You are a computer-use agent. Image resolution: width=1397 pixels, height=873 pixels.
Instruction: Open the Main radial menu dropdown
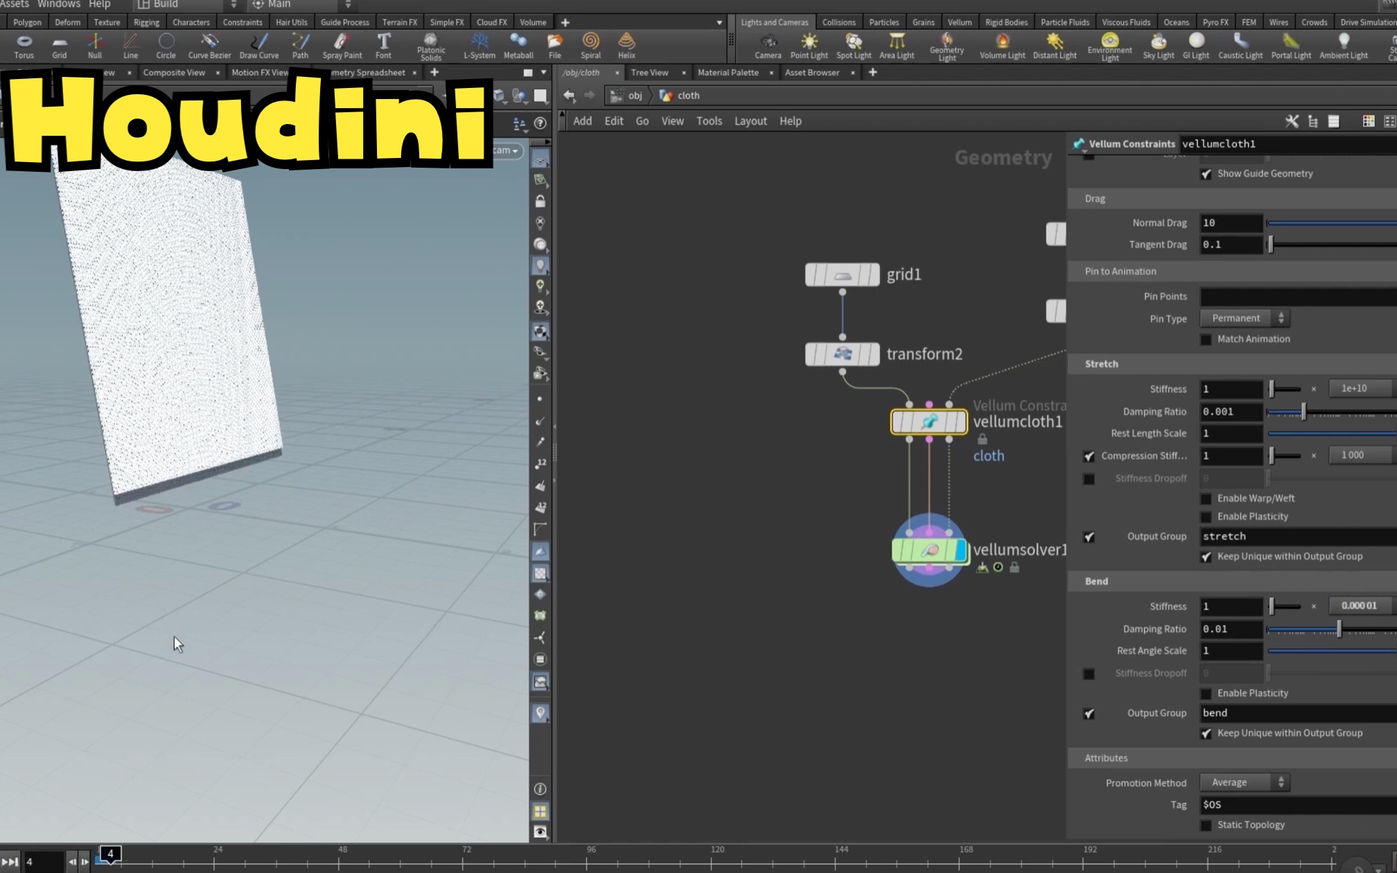tap(301, 4)
